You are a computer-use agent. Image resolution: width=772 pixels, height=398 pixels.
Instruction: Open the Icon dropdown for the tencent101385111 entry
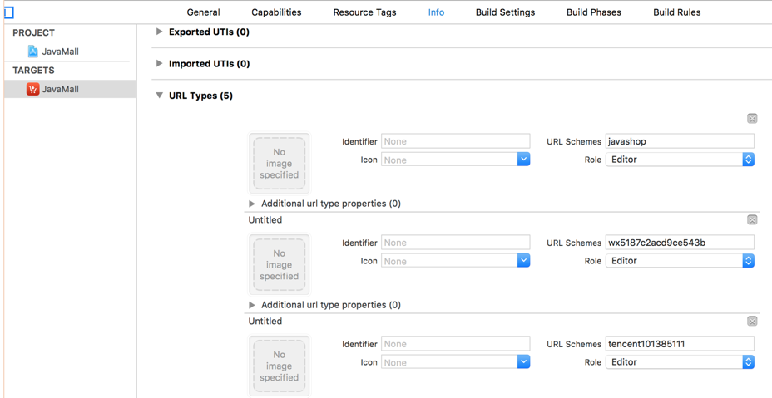[455, 362]
